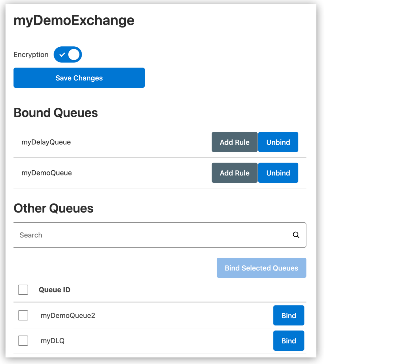
Task: Bind the myDemoQueue2 queue
Action: coord(289,315)
